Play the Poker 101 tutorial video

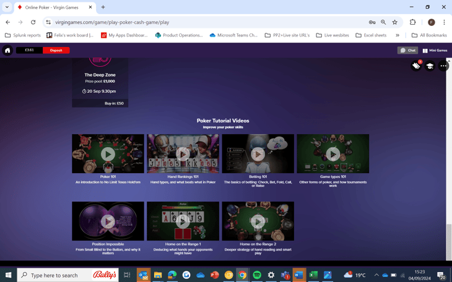[x=108, y=154]
